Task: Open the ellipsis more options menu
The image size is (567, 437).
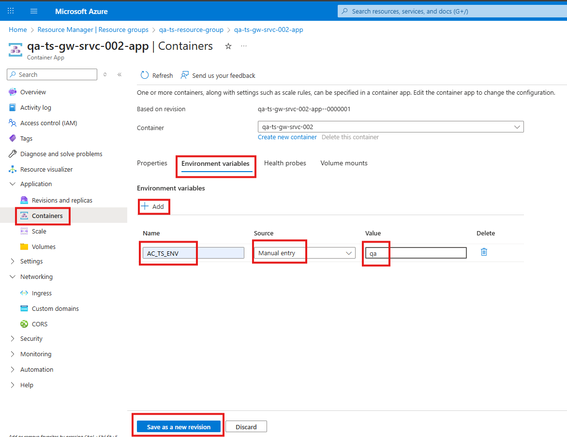Action: pos(244,46)
